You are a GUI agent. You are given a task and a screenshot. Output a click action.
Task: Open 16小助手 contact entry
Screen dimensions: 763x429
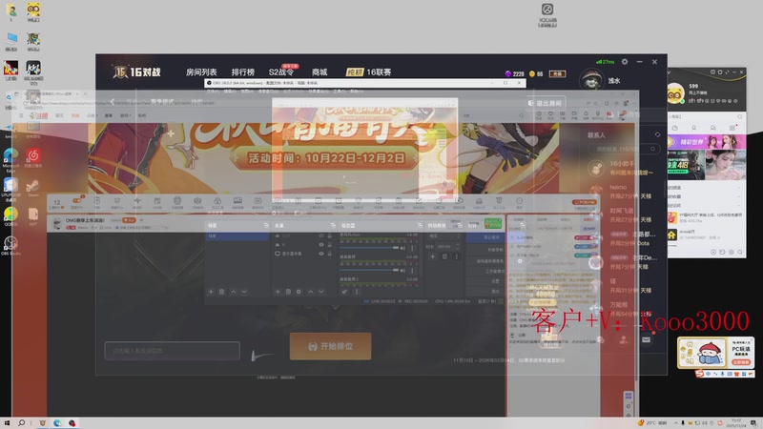(x=626, y=168)
